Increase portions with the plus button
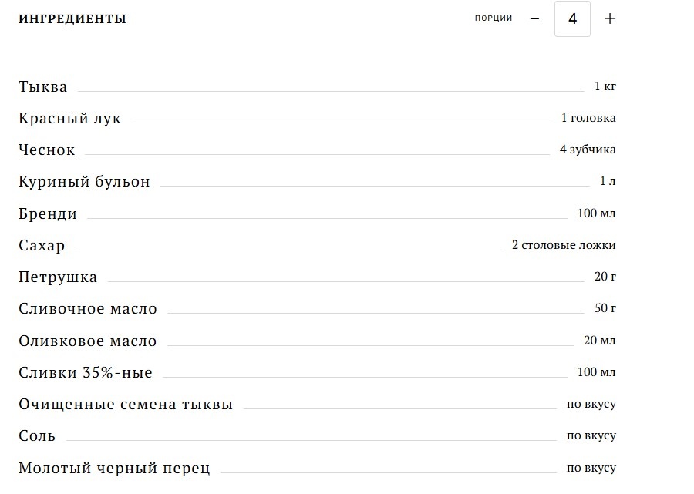This screenshot has height=494, width=694. tap(610, 18)
